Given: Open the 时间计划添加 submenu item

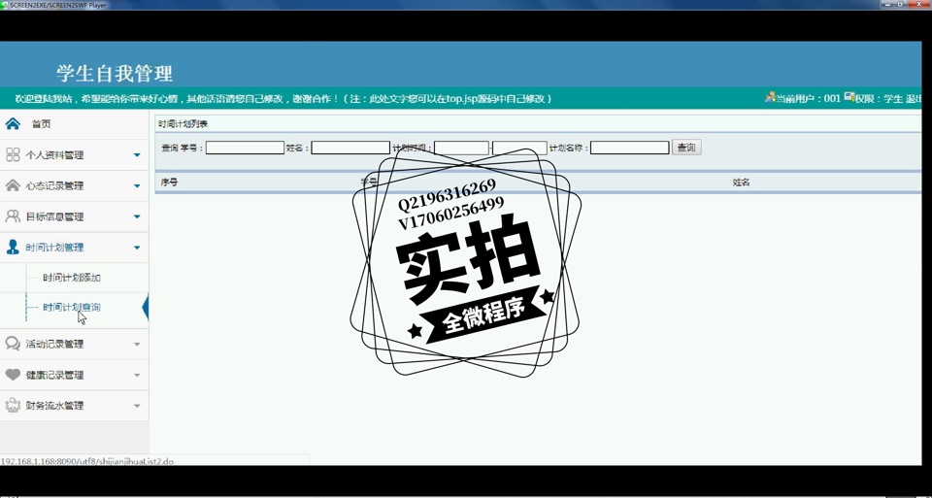Looking at the screenshot, I should click(x=72, y=278).
